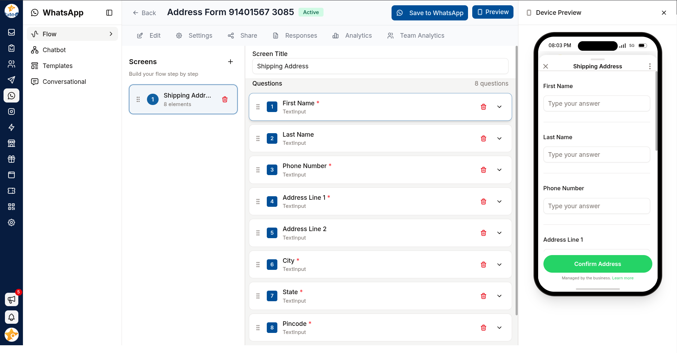
Task: Open the user avatar at sidebar bottom
Action: [x=11, y=335]
